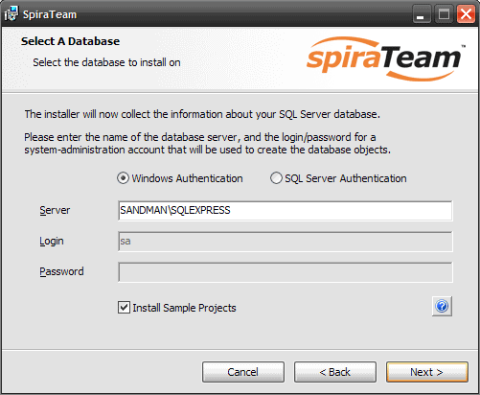Click the Server field label

(x=55, y=210)
